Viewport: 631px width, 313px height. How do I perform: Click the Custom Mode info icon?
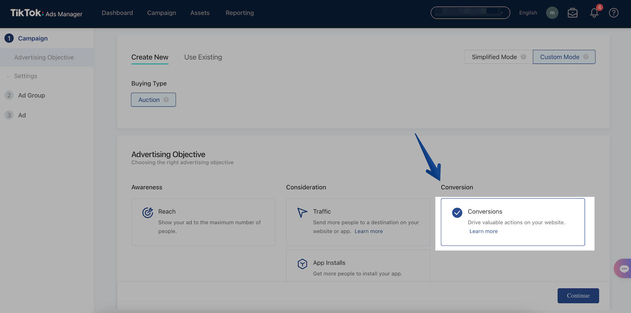click(586, 57)
